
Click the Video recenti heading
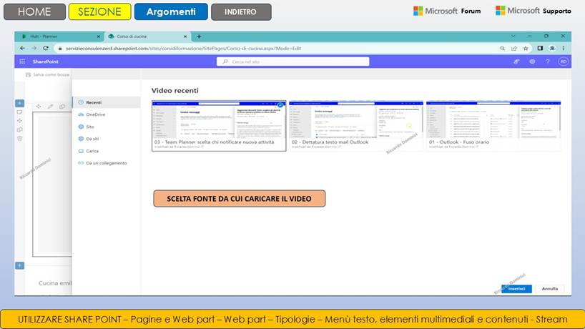[x=175, y=90]
